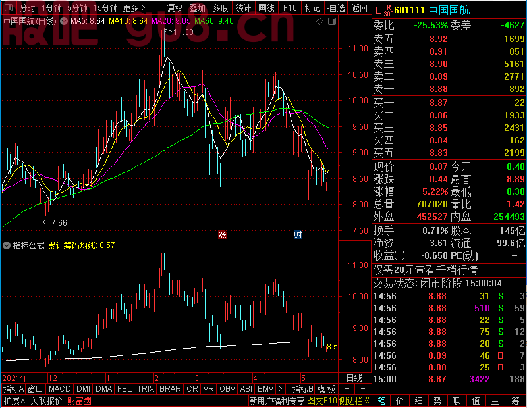Select the 细 tab in the sidebar footer
527x408 pixels.
click(x=419, y=401)
